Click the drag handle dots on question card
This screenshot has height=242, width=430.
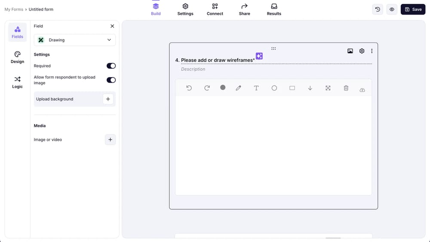tap(273, 48)
